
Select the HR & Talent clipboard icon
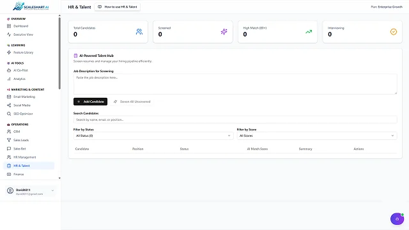pyautogui.click(x=9, y=165)
